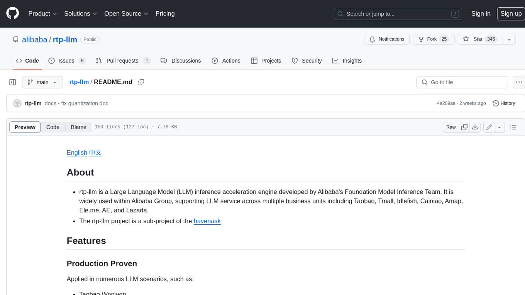Open commit message docs - fix quantization doc
Image resolution: width=525 pixels, height=295 pixels.
76,103
